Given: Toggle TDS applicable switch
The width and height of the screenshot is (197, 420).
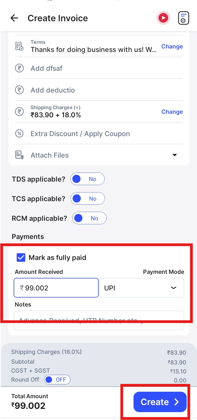Looking at the screenshot, I should click(87, 179).
